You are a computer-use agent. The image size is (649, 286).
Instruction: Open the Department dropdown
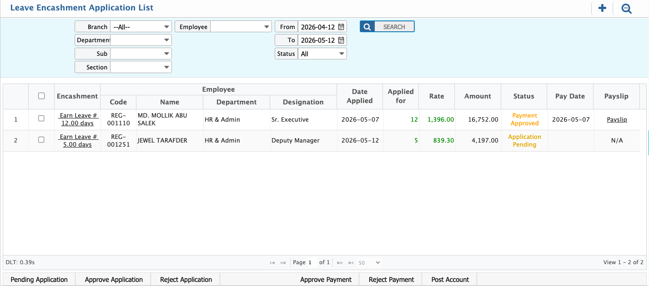click(x=141, y=40)
